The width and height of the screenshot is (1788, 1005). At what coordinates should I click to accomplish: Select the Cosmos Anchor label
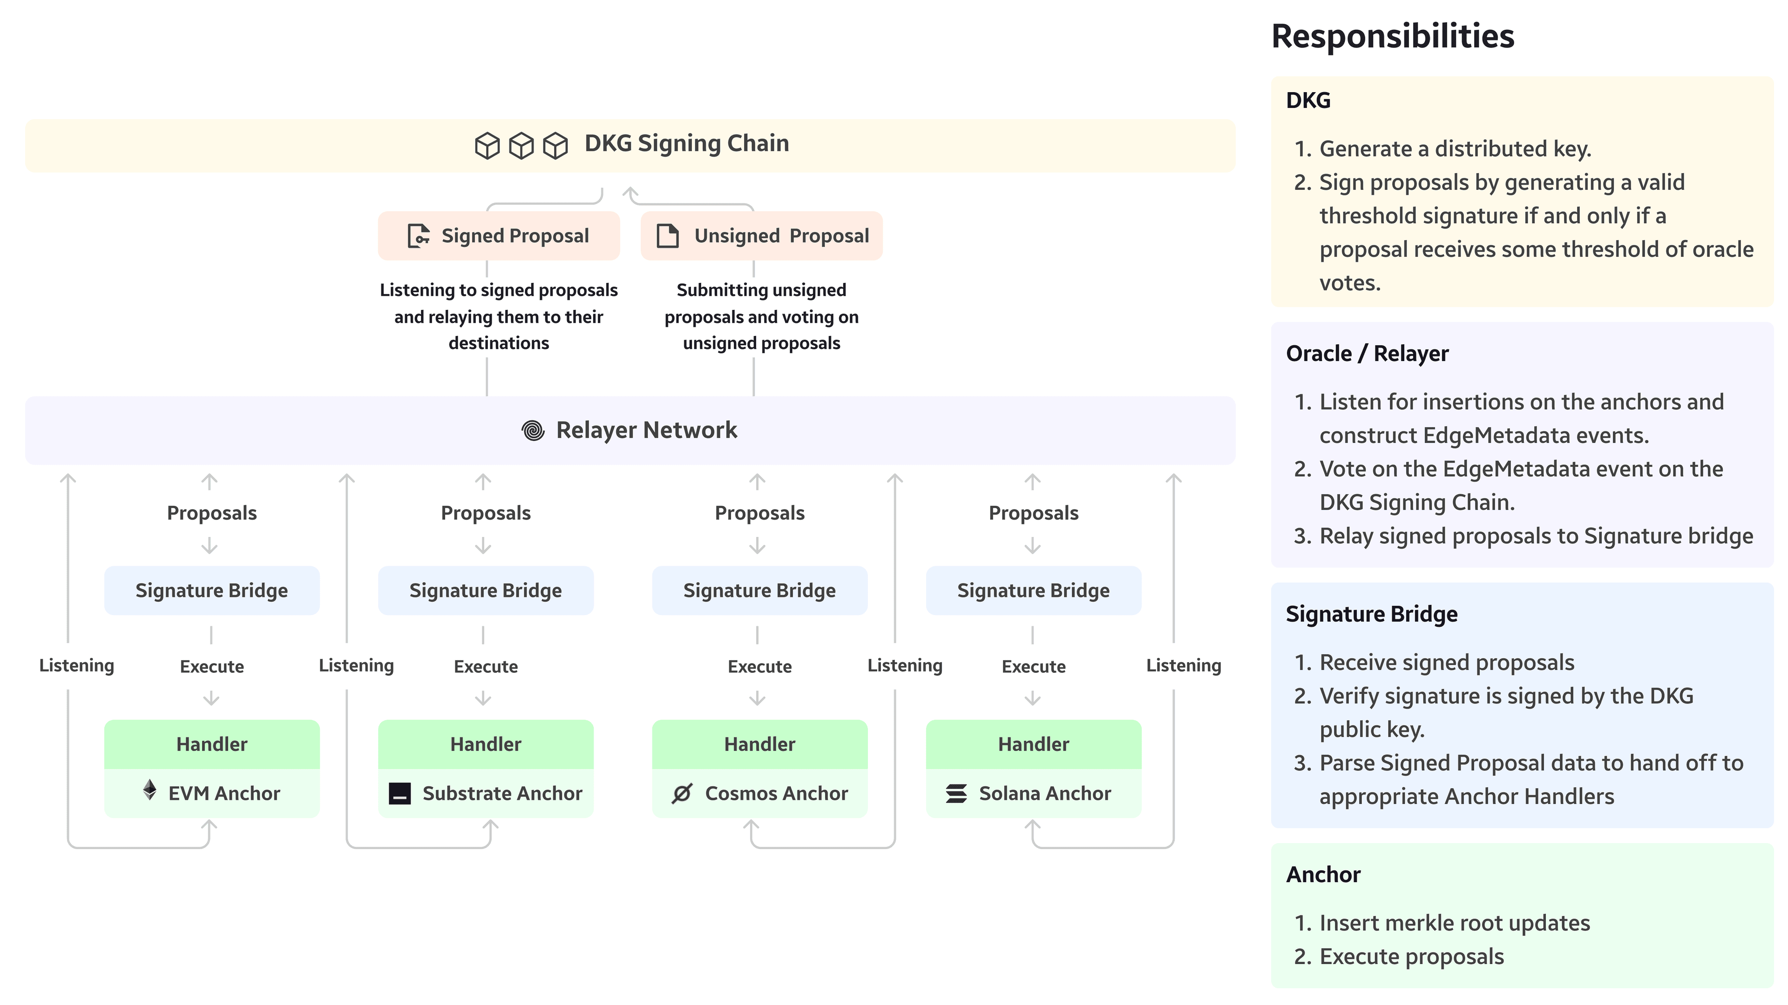pyautogui.click(x=777, y=793)
